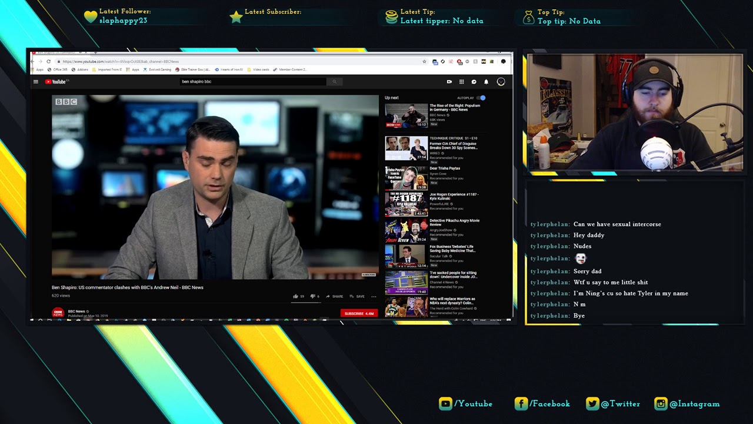Open the Video cards bookmarks folder
Viewport: 753px width, 424px height.
259,69
